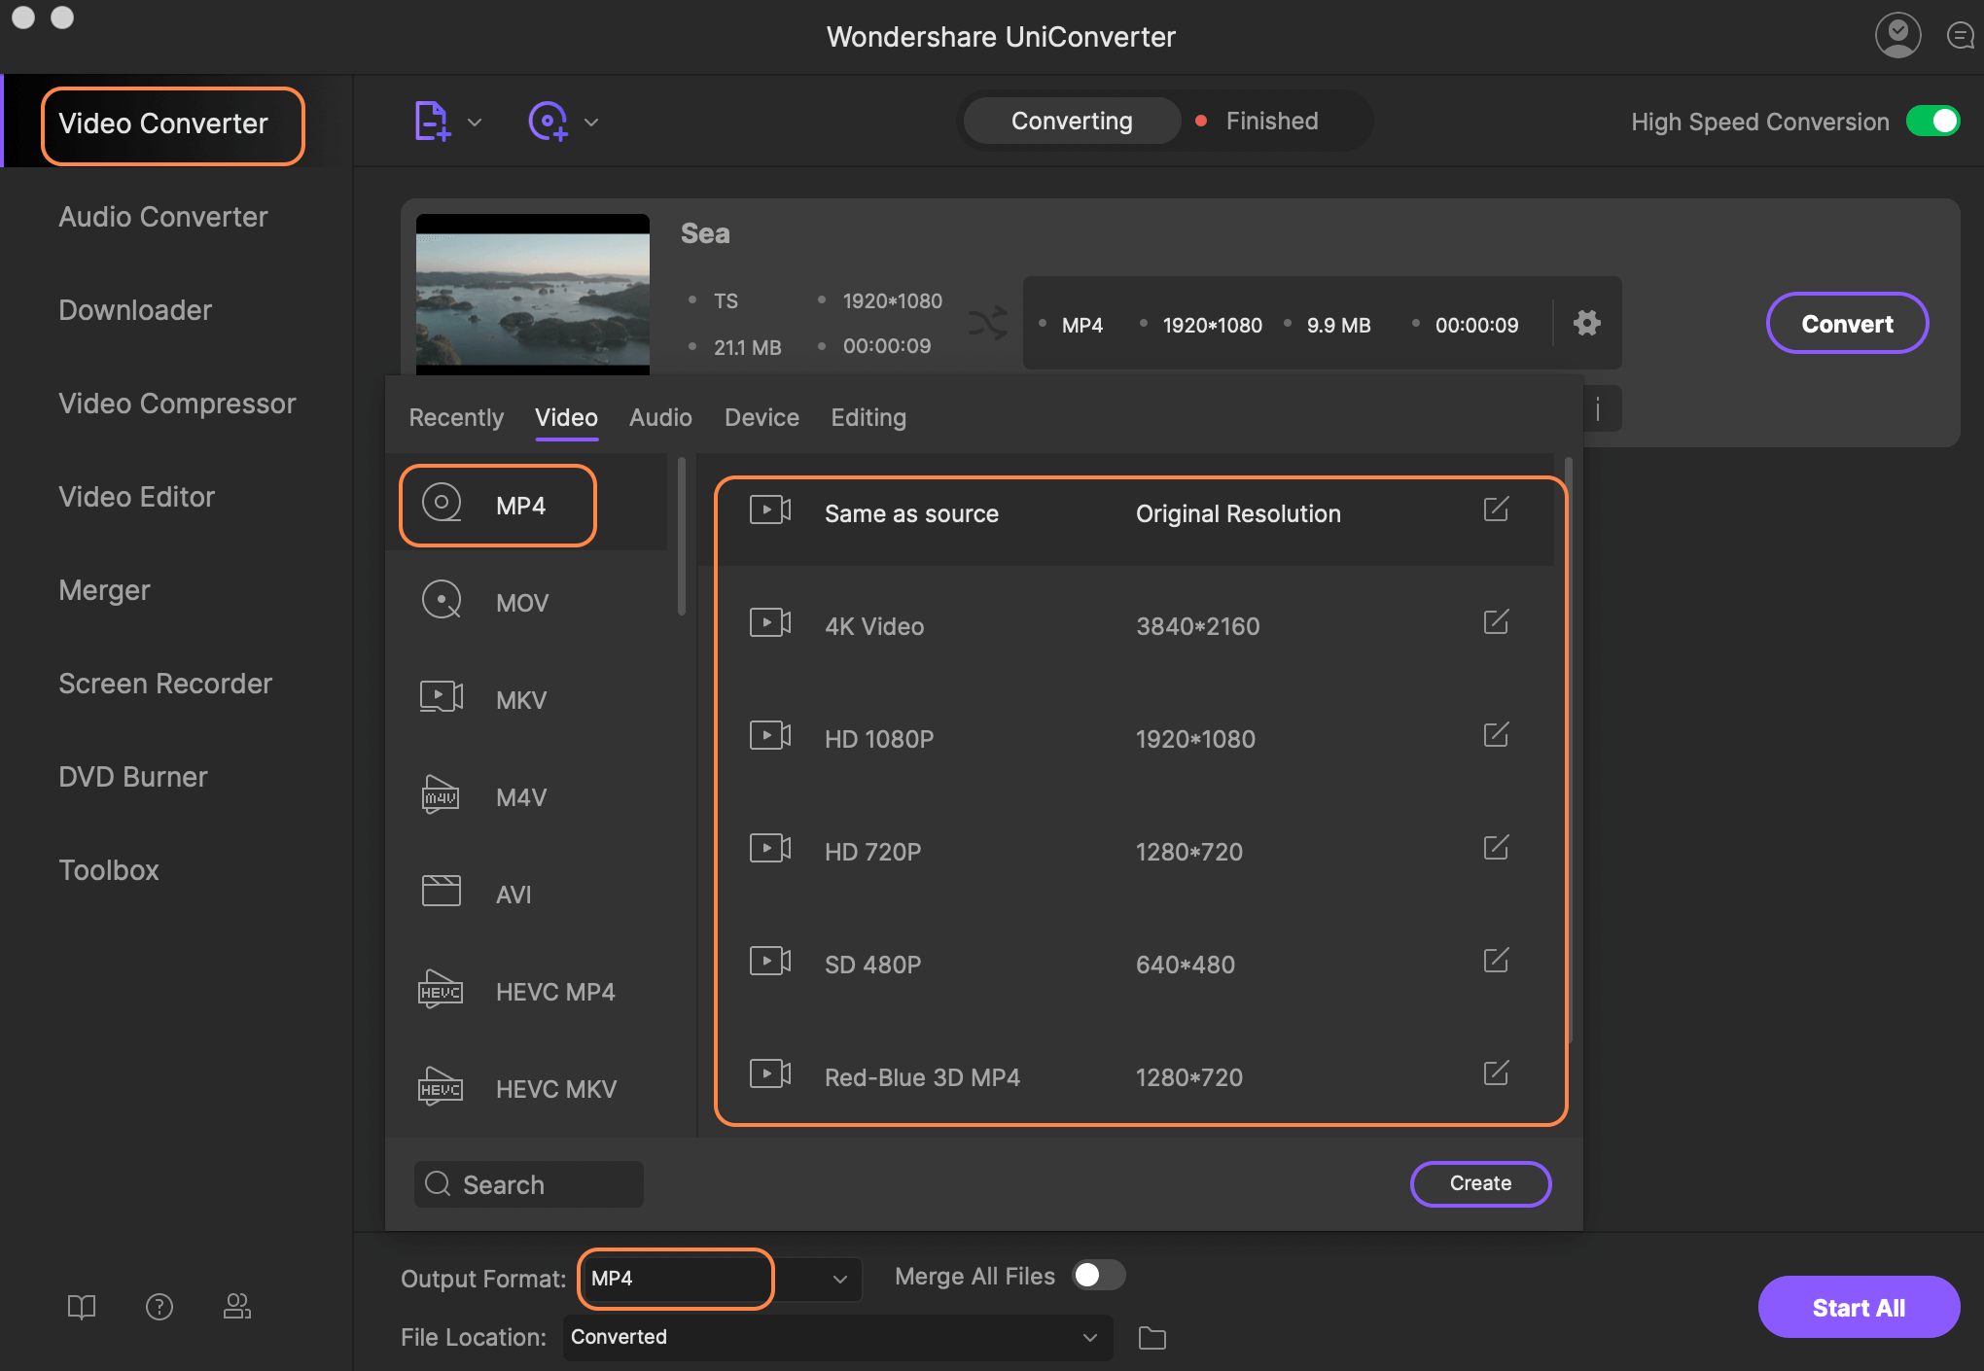
Task: Click the Convert button
Action: pyautogui.click(x=1845, y=321)
